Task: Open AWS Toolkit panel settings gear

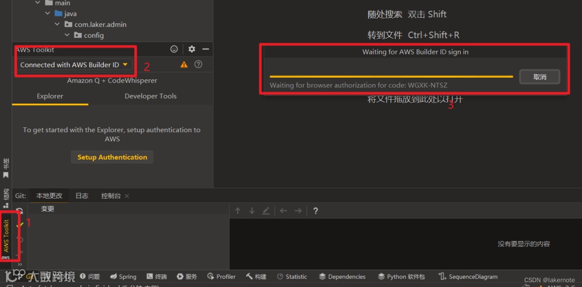Action: [x=191, y=49]
